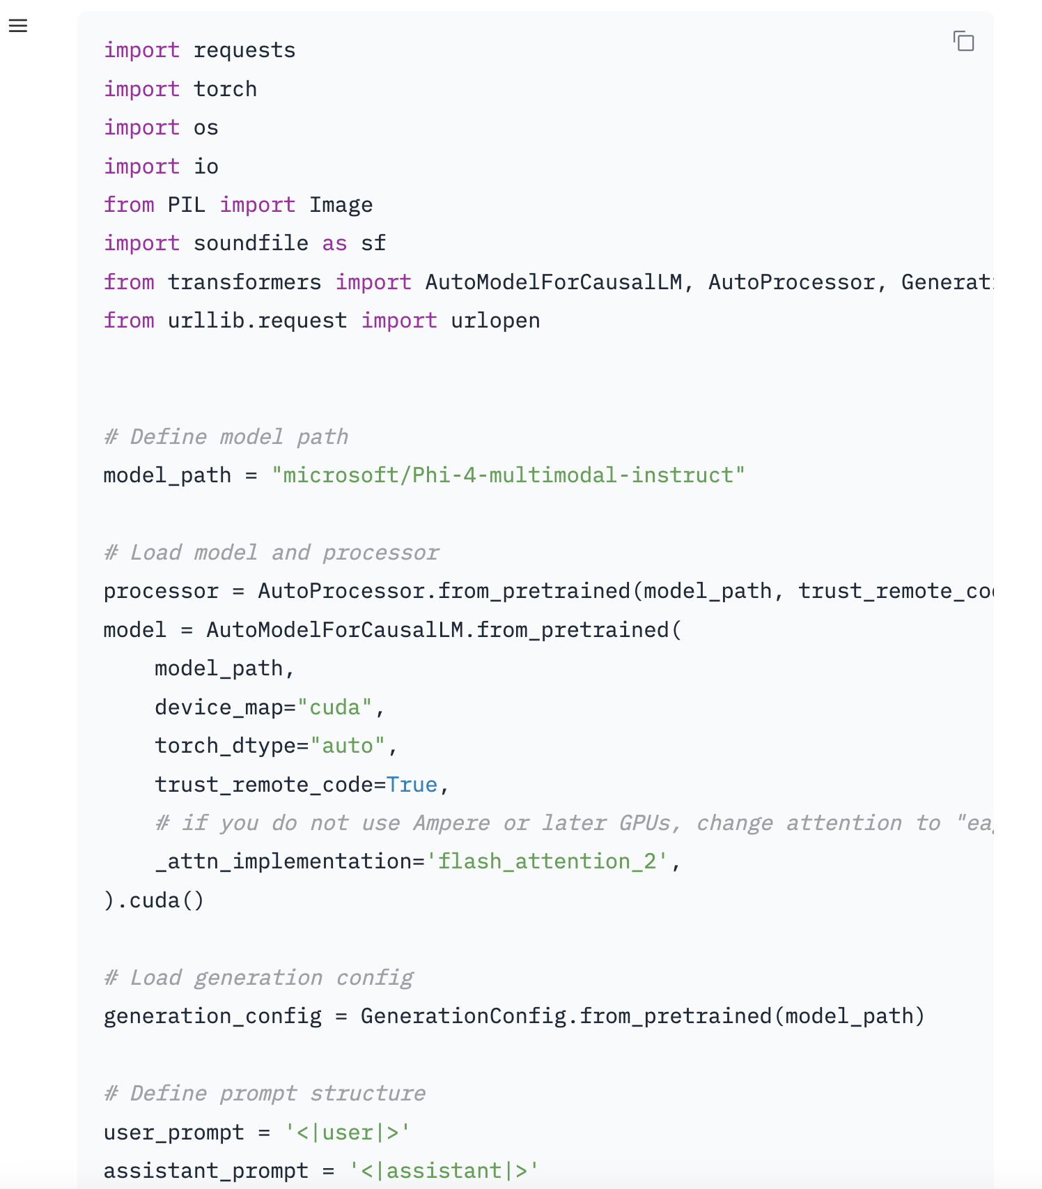This screenshot has width=1042, height=1189.
Task: Open the hamburger sidebar menu
Action: click(x=18, y=26)
